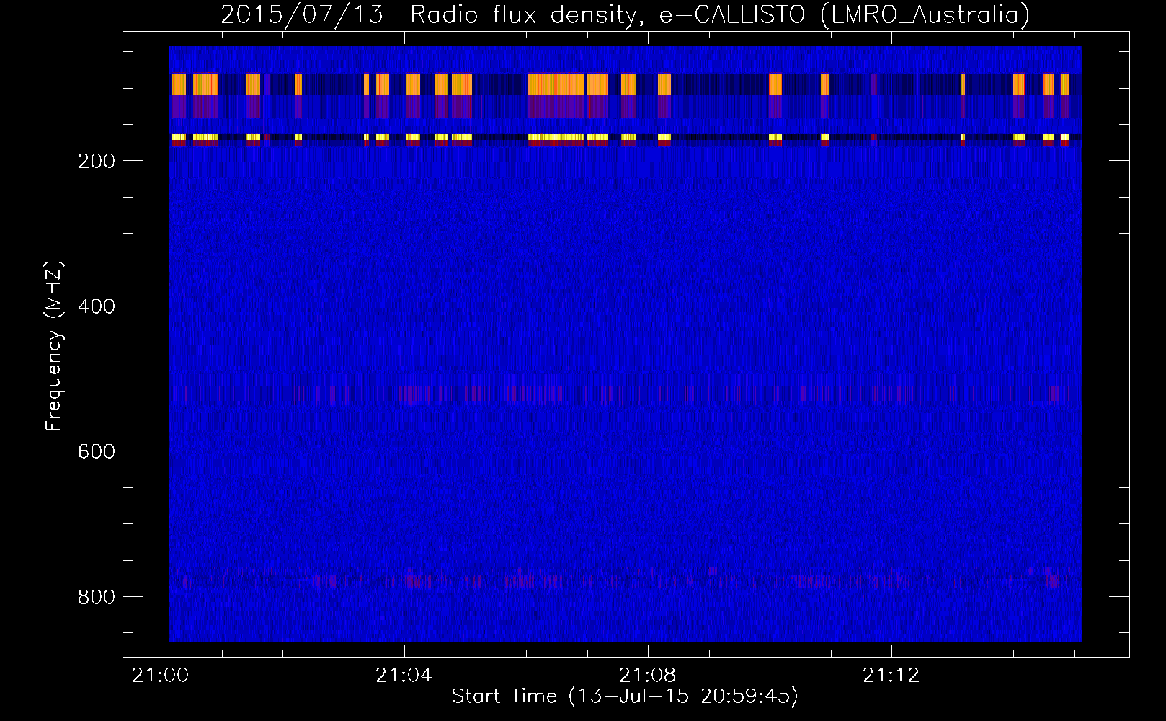Click the 21:04 time tick label

404,675
